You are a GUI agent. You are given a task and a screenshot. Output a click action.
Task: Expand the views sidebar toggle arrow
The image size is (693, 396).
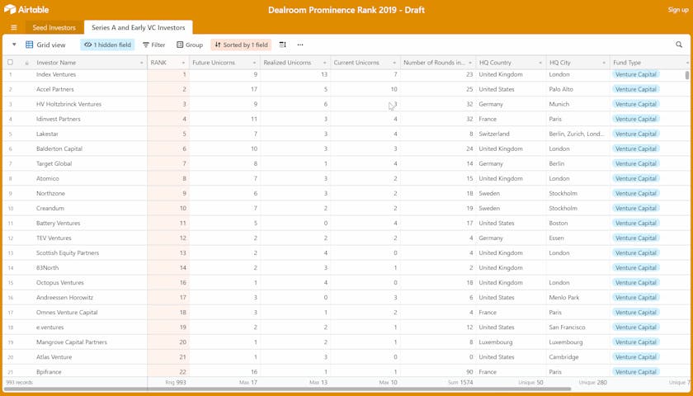pos(14,45)
